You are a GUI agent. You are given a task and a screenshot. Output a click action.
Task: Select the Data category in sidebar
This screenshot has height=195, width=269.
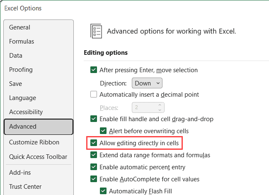pyautogui.click(x=16, y=56)
